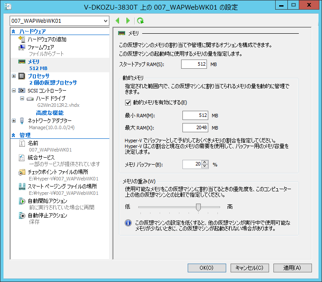Screen dimensions: 322x282
Task: Click the OK(O) button
Action: click(x=207, y=268)
